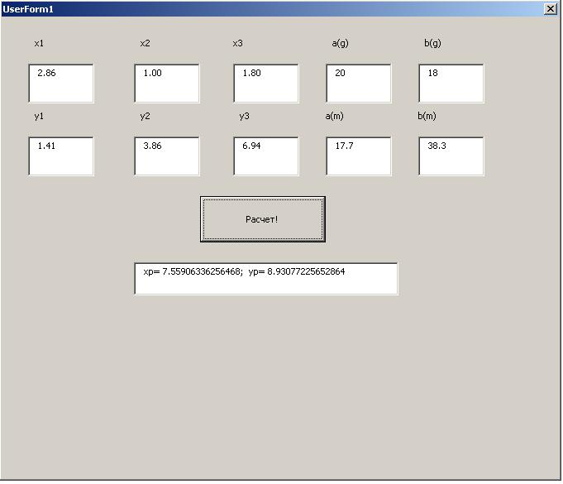This screenshot has width=563, height=484.
Task: Click the Расчет! calculate button
Action: (262, 219)
